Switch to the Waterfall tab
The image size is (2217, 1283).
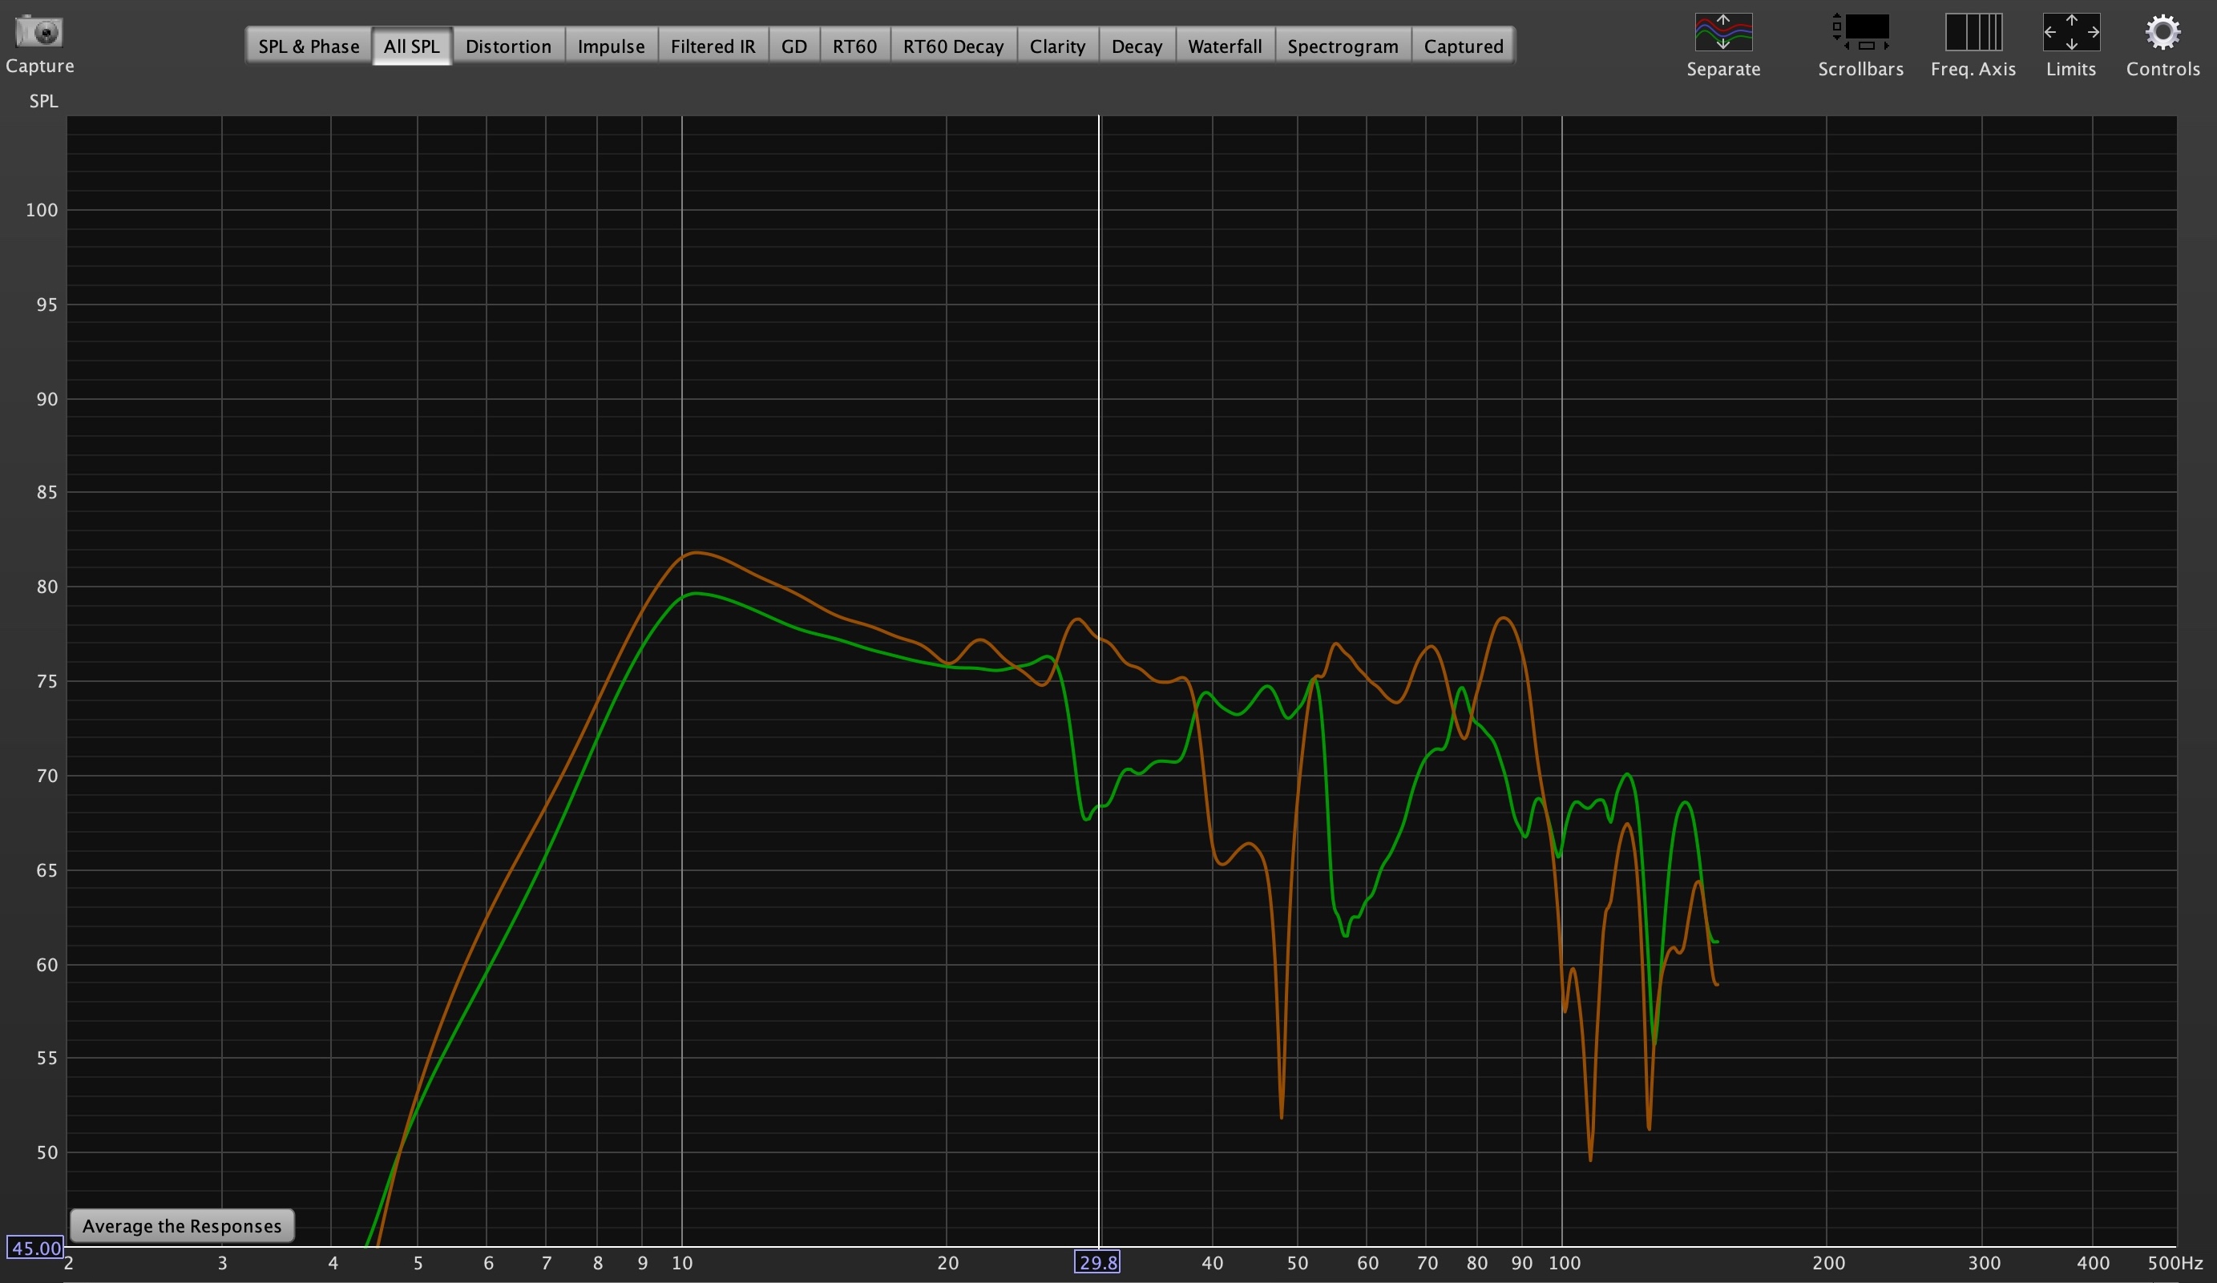1224,46
